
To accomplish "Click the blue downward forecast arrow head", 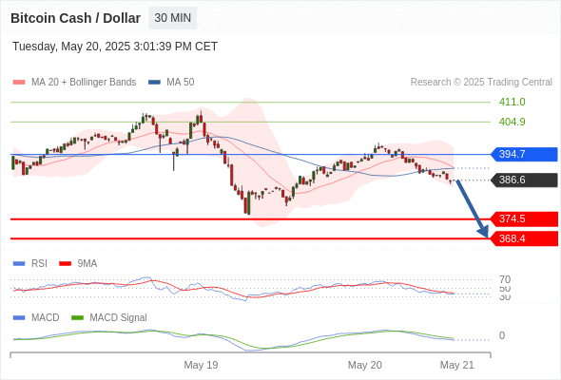I will click(483, 232).
